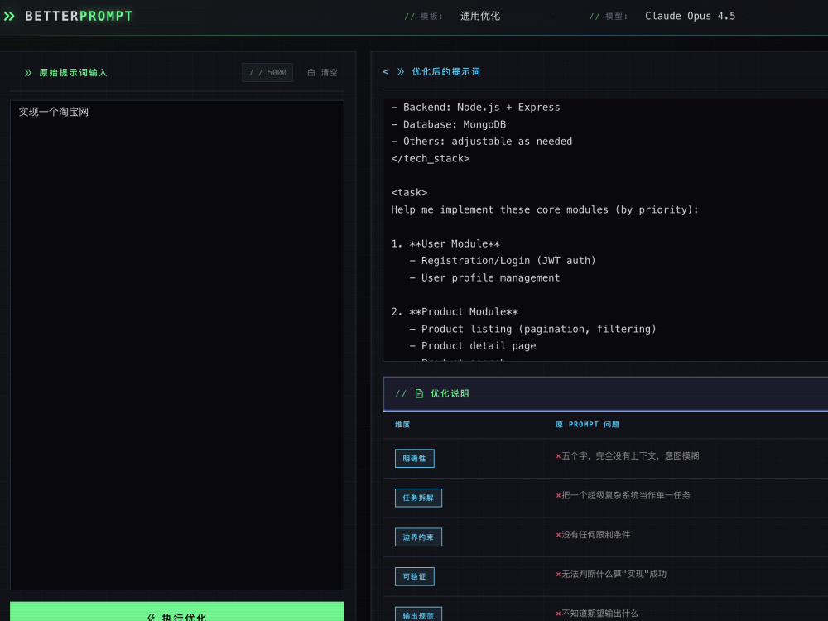The width and height of the screenshot is (828, 621).
Task: Click the '</tech_stack>' closing tag line
Action: (x=431, y=158)
